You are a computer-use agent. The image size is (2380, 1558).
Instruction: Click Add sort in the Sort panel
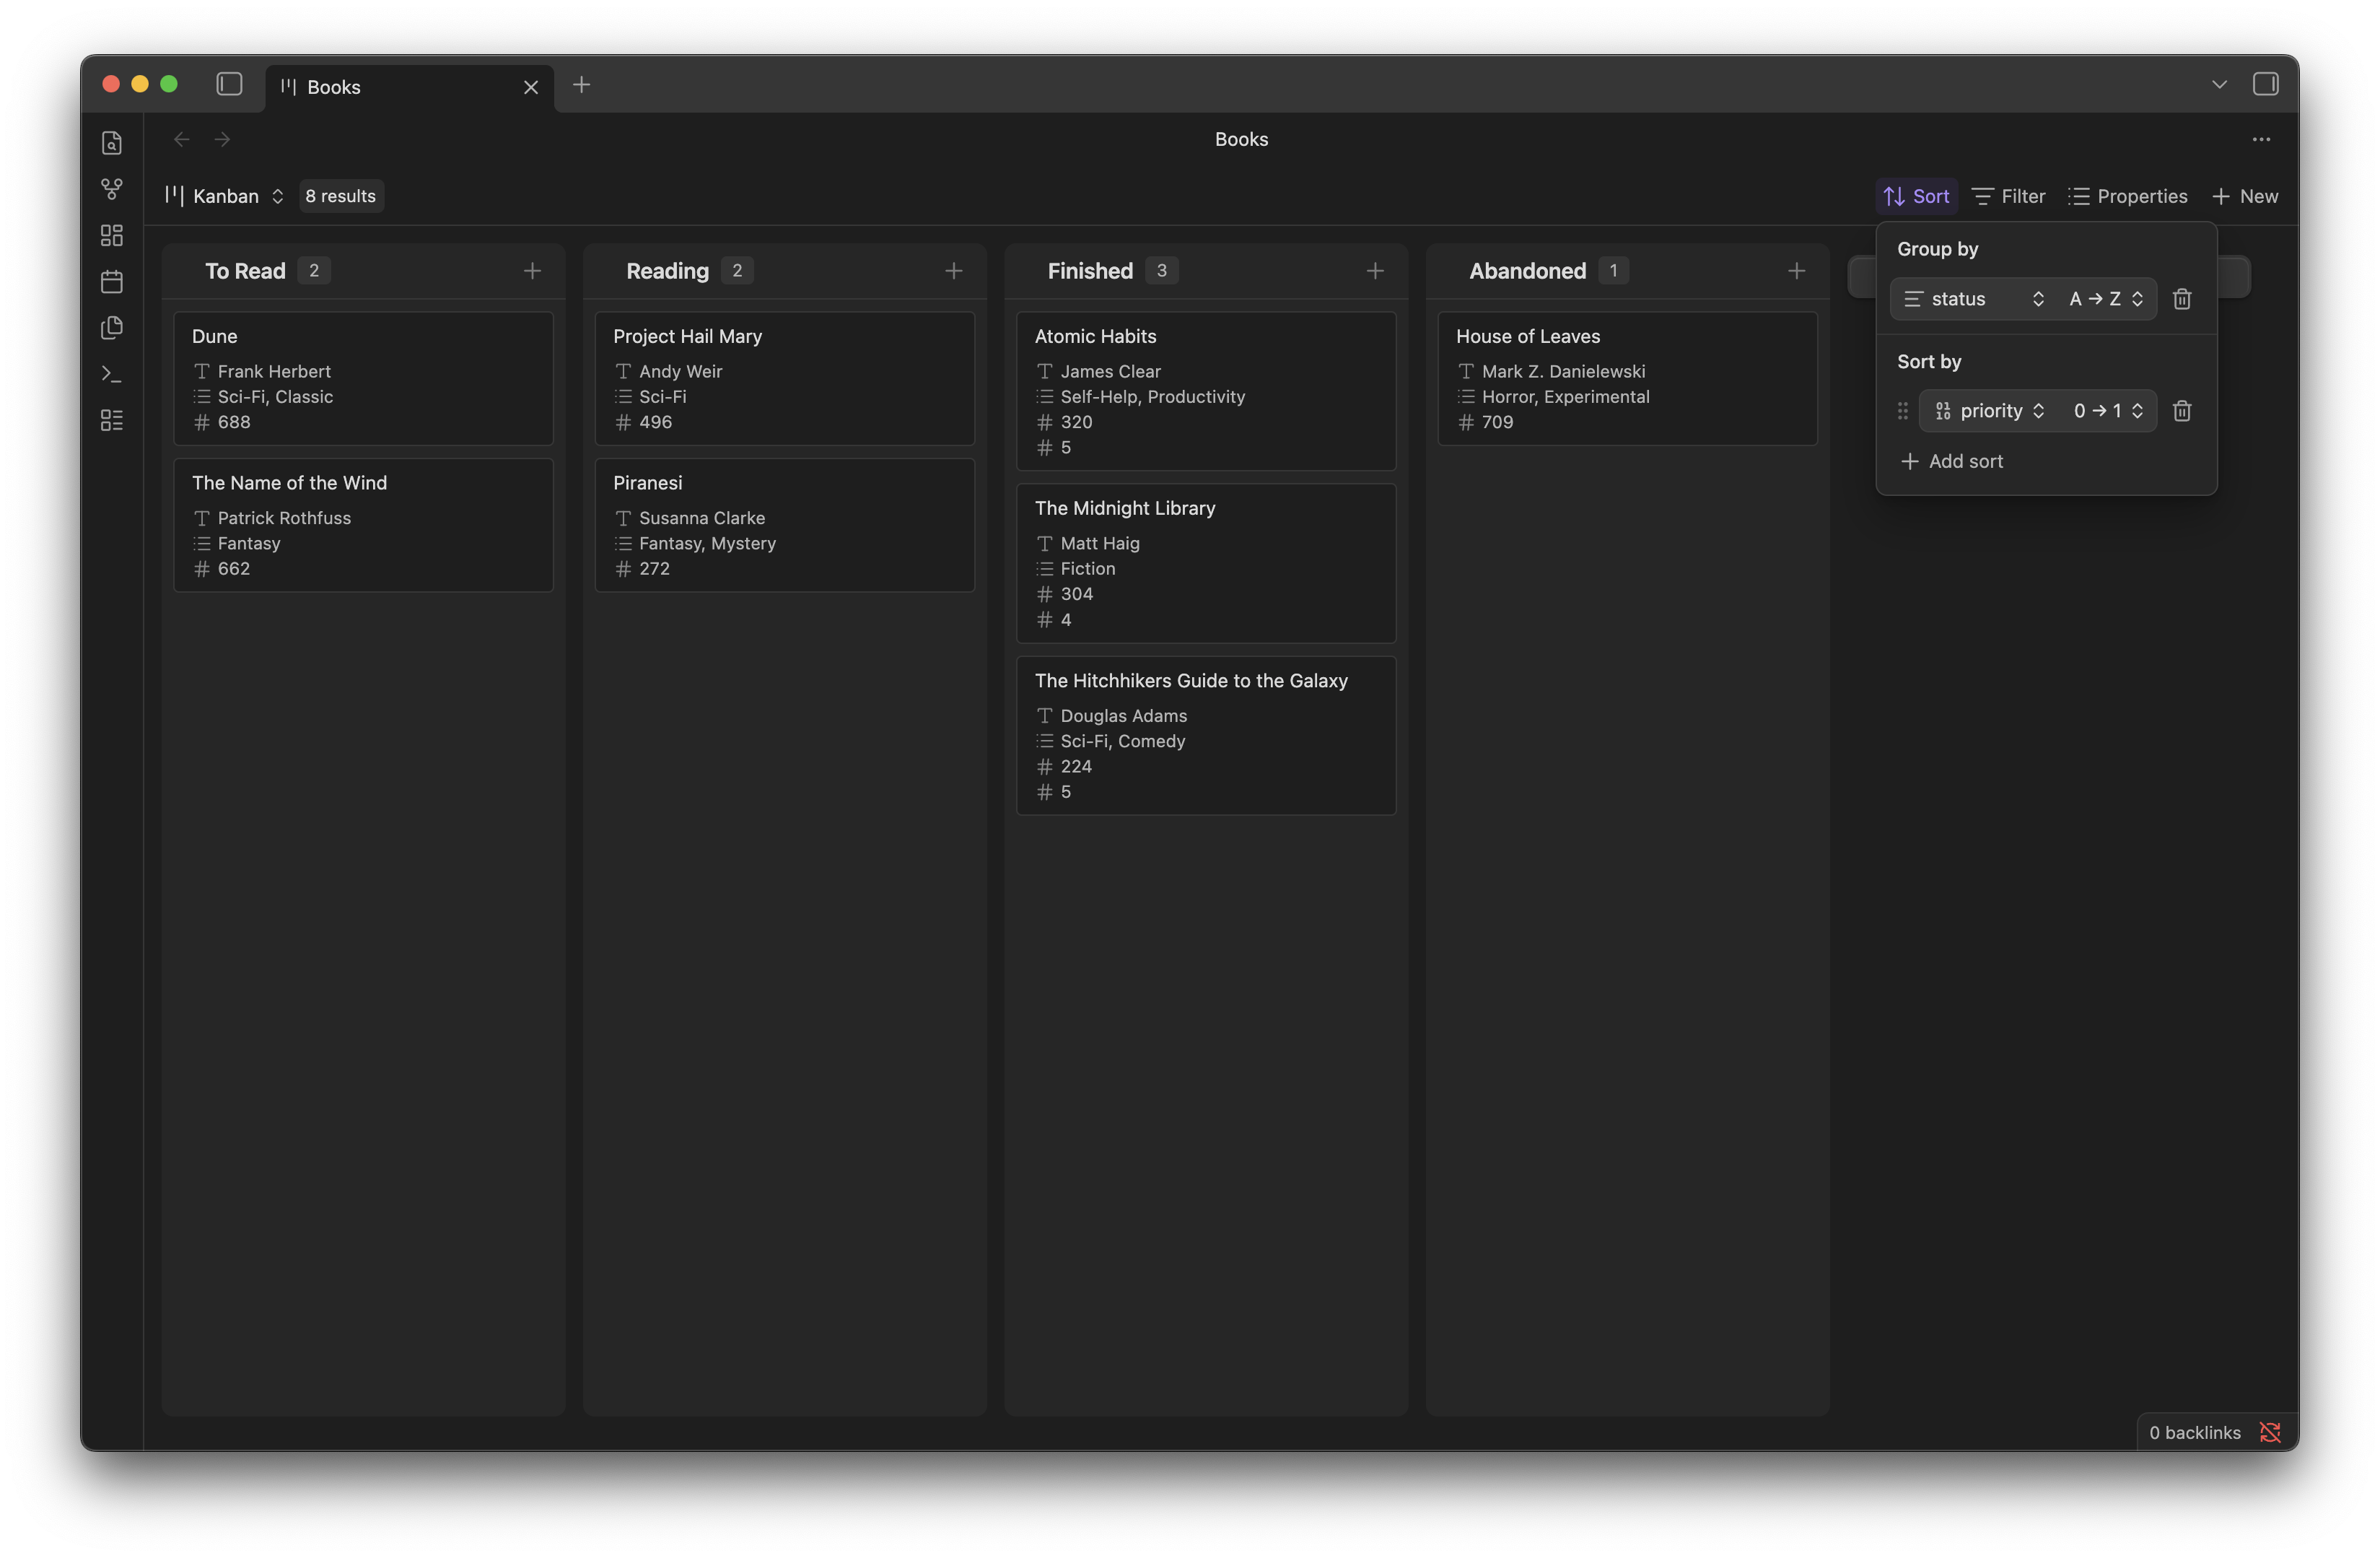point(1951,461)
